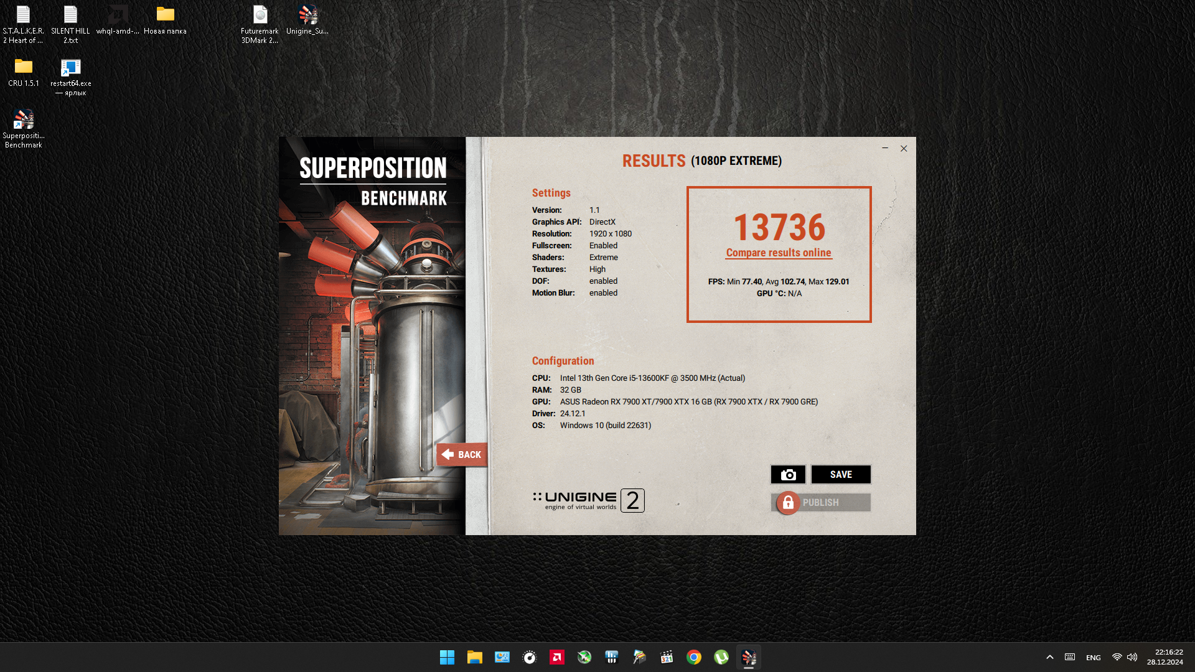Click the red lock Publish icon
The width and height of the screenshot is (1195, 672).
[788, 503]
